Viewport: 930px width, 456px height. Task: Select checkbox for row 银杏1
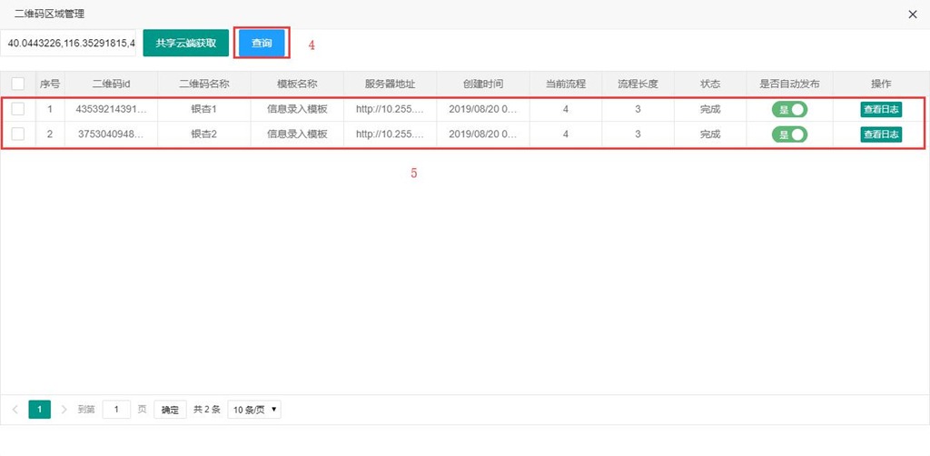click(x=18, y=109)
